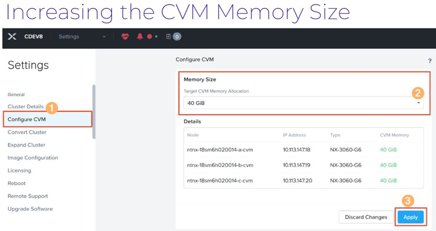The image size is (436, 231).
Task: Expand the Target CVM Memory Allocation dropdown
Action: coord(304,103)
